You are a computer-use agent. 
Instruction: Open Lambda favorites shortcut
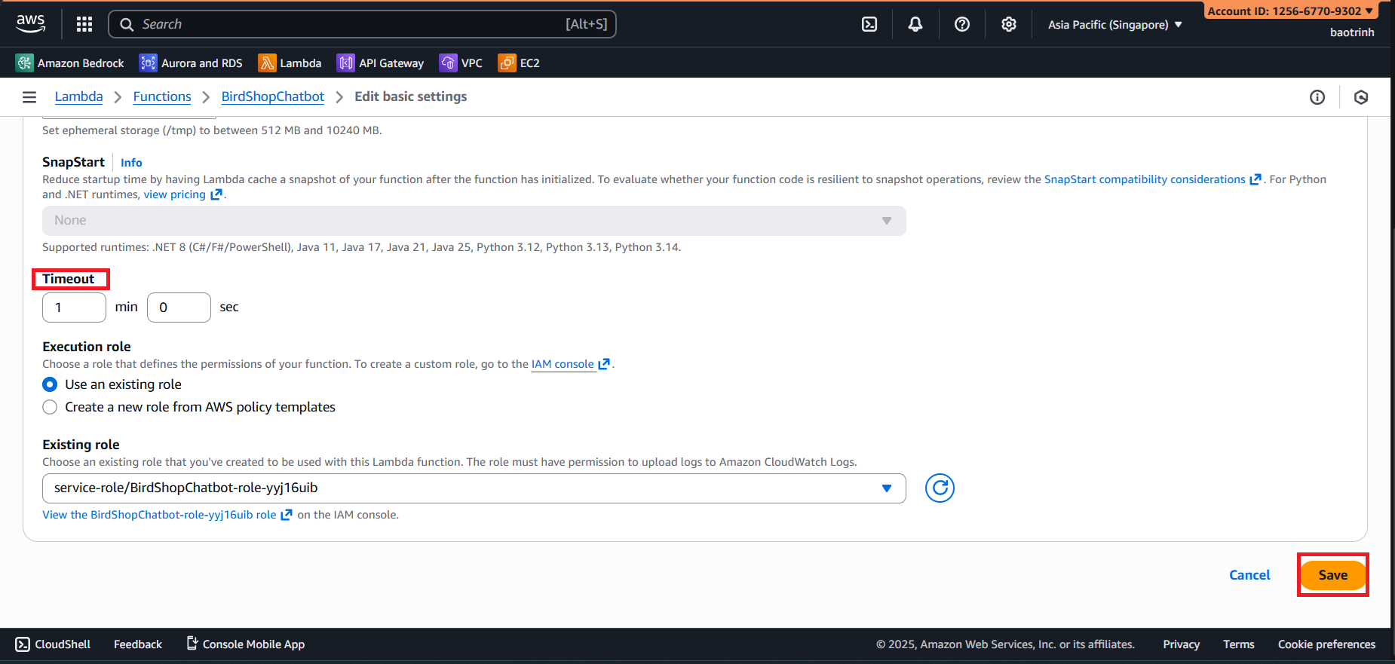pyautogui.click(x=290, y=63)
